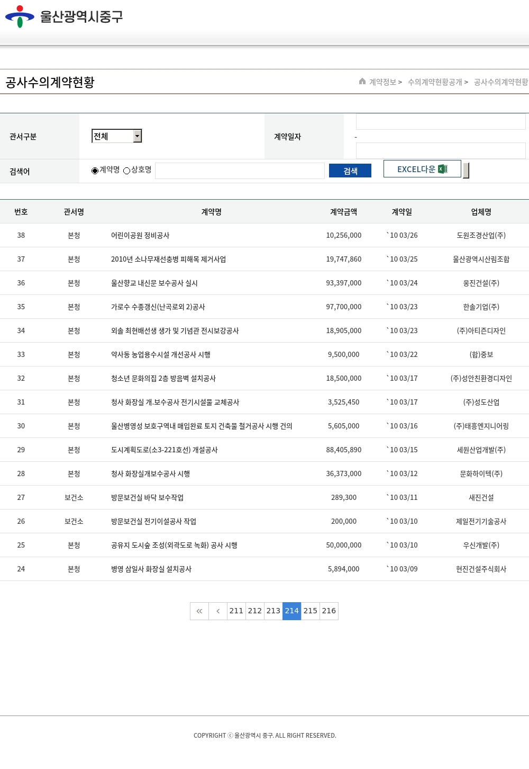The width and height of the screenshot is (529, 769).
Task: Select the 상호명 radio button
Action: point(127,171)
